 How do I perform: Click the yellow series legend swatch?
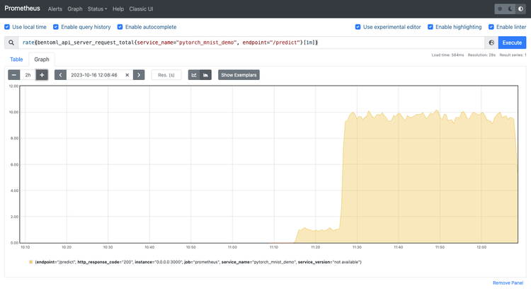coord(31,262)
